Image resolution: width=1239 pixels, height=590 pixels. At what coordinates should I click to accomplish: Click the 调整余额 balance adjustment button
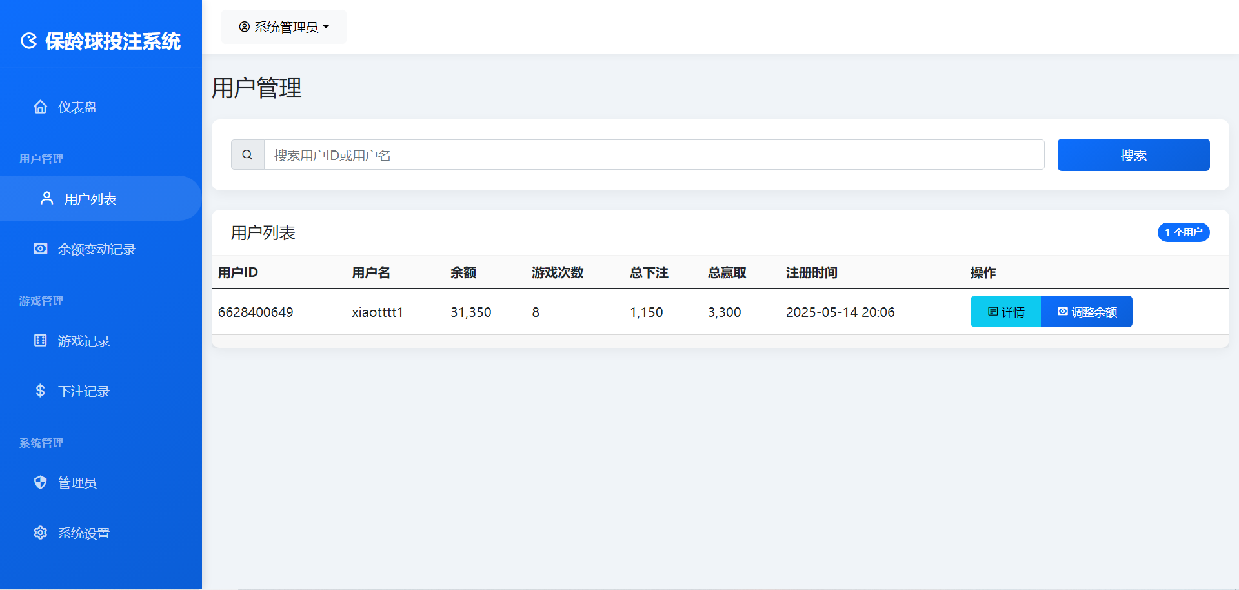point(1086,311)
